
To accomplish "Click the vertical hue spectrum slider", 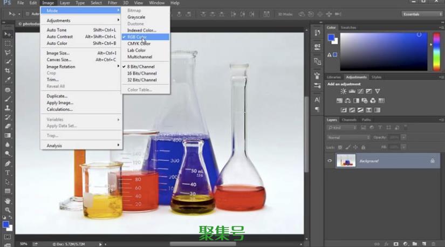I will [x=436, y=51].
